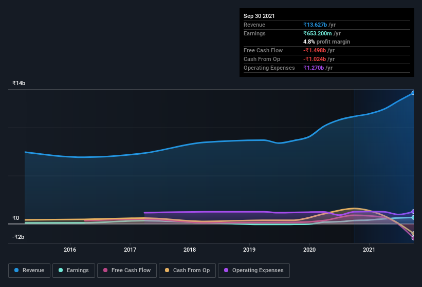The height and width of the screenshot is (287, 422).
Task: Click the ₹1.270b operating expenses value
Action: [314, 68]
